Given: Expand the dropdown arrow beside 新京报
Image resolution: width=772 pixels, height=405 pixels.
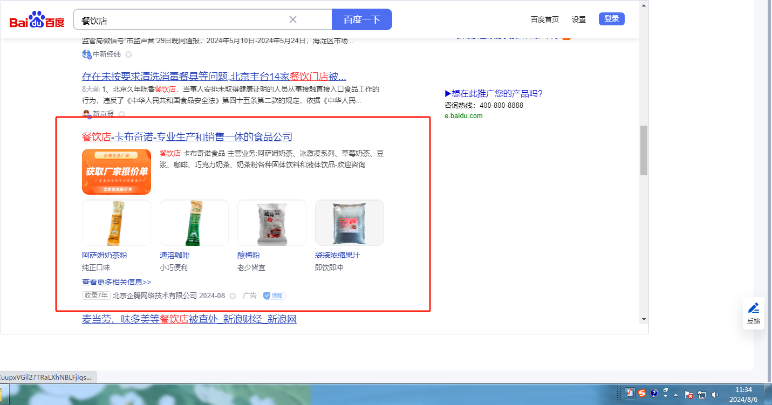Looking at the screenshot, I should click(121, 114).
